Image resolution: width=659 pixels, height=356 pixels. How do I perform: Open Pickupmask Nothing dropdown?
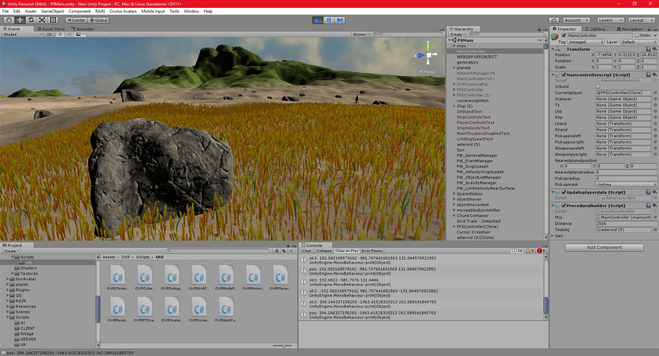(x=626, y=184)
